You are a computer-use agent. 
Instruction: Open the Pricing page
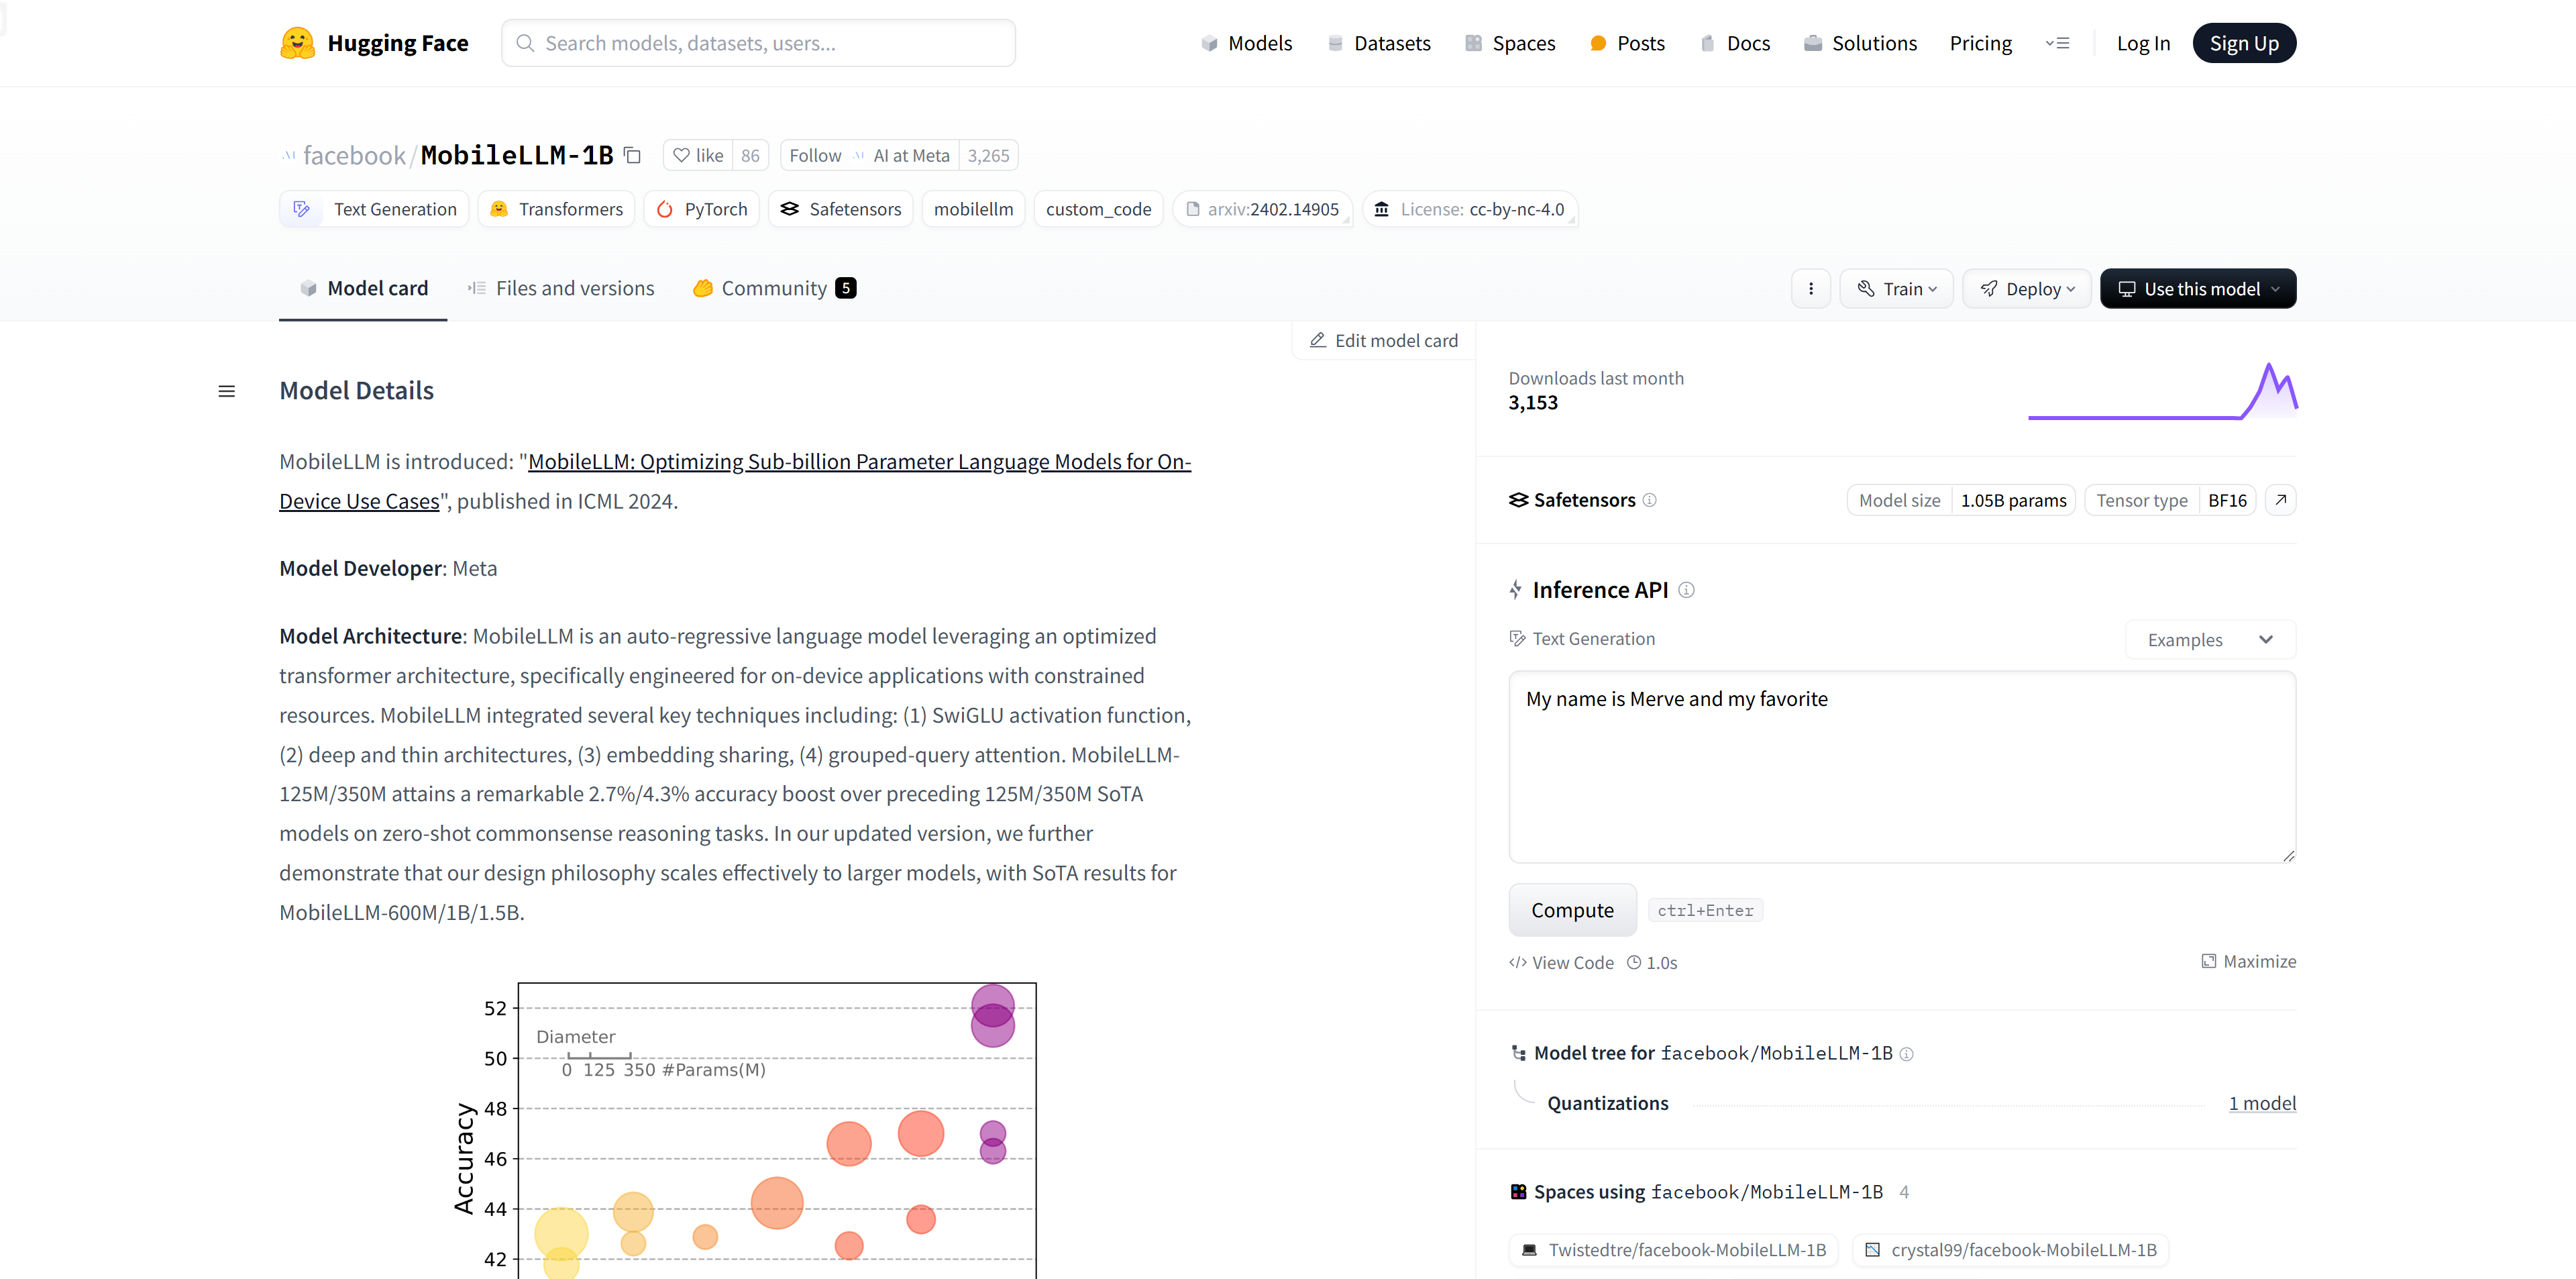(x=1980, y=43)
